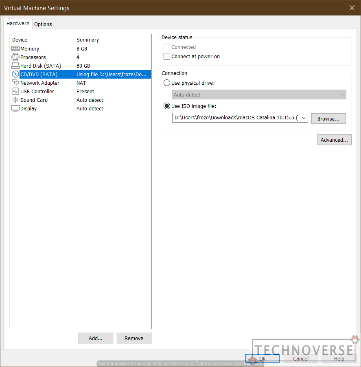This screenshot has width=361, height=367.
Task: Confirm with the OK button
Action: 263,358
